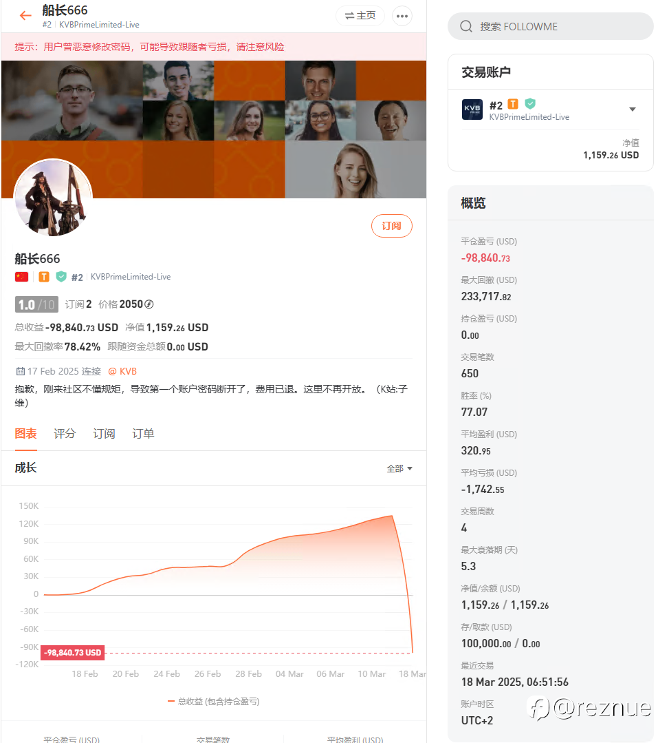
Task: Select the 图表 tab
Action: 25,434
